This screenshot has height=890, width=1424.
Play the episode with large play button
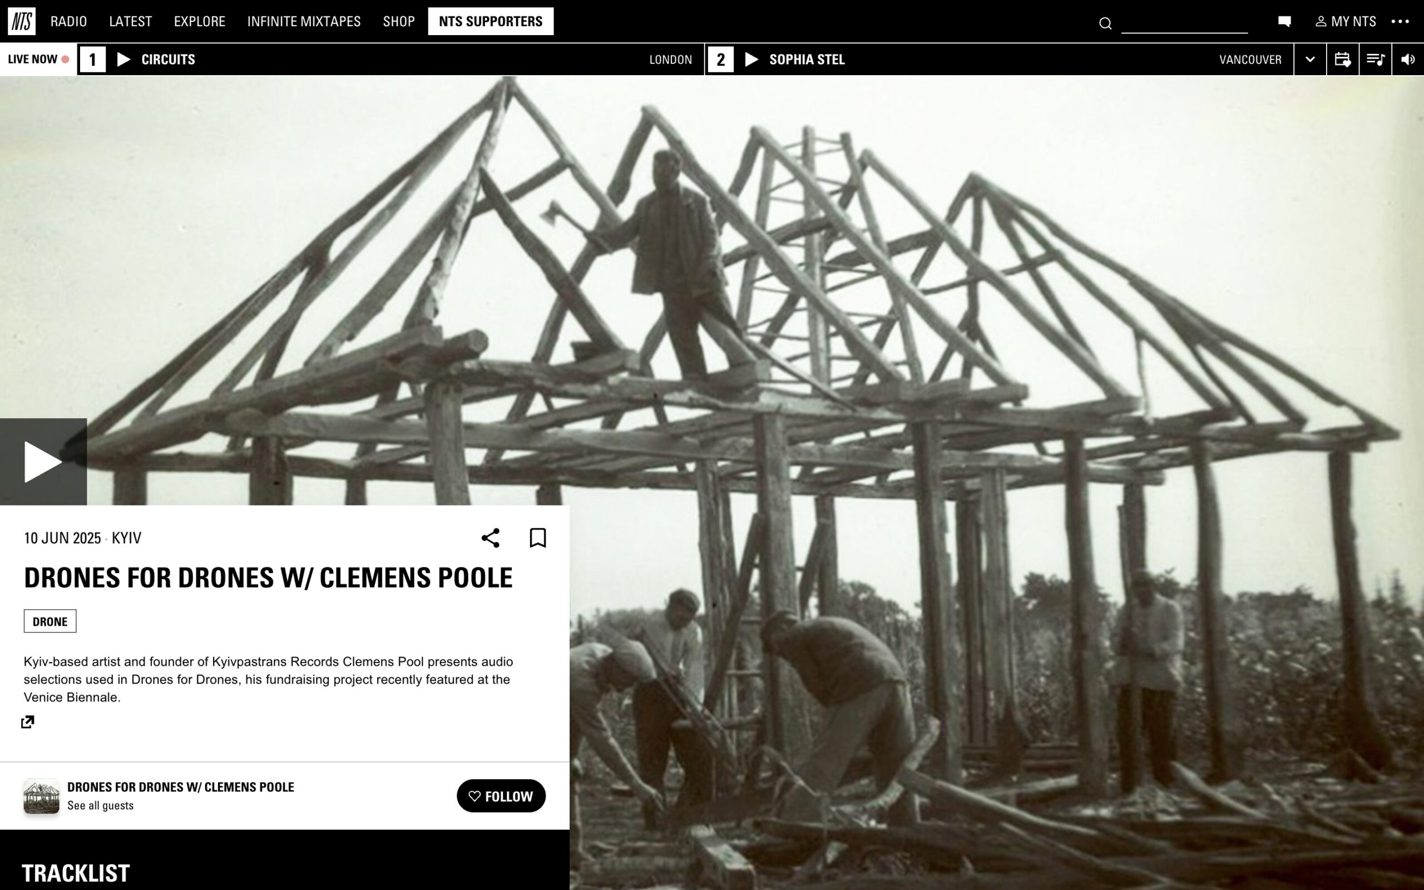(x=43, y=462)
